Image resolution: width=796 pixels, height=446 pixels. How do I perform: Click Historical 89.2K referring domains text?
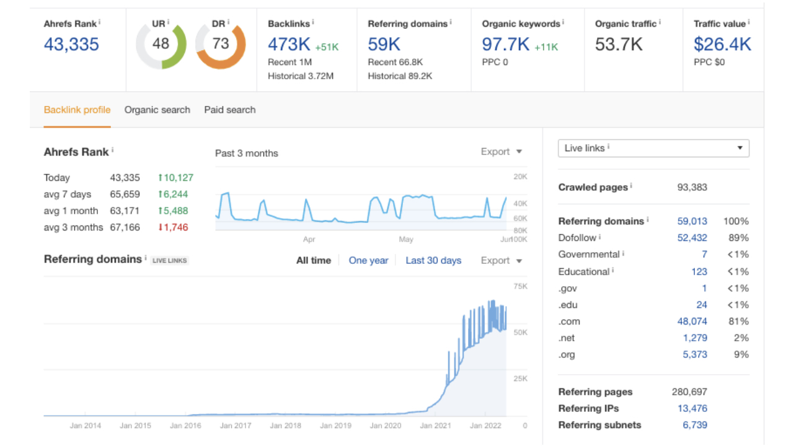pyautogui.click(x=400, y=76)
